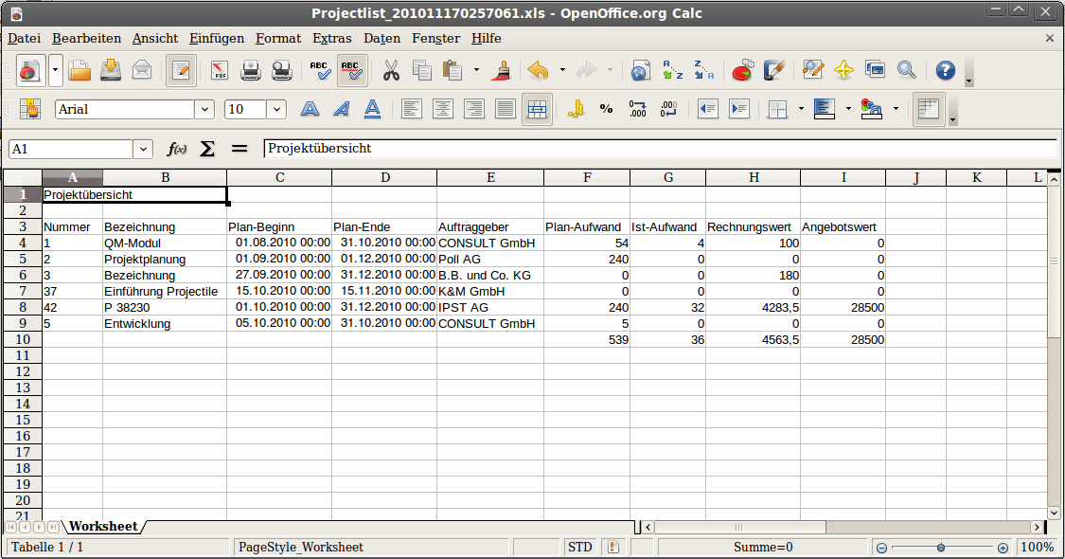Click the zoom slider handle
This screenshot has height=559, width=1065.
pos(940,548)
